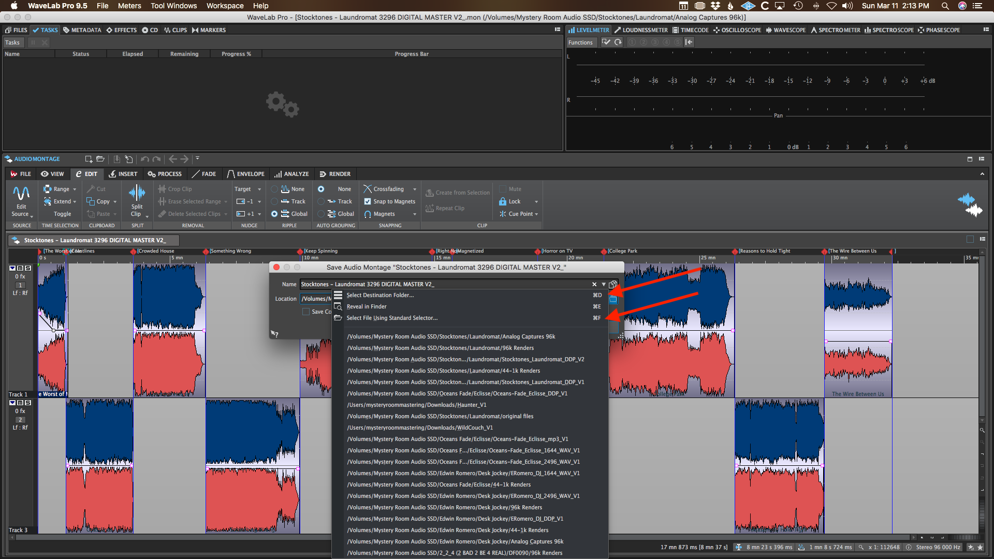The image size is (994, 559).
Task: Enable the Save Copy checkbox
Action: 306,312
